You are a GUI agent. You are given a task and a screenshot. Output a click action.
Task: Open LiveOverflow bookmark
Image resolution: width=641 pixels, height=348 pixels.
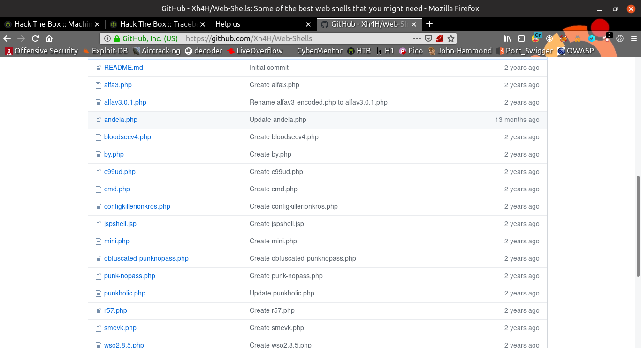255,51
